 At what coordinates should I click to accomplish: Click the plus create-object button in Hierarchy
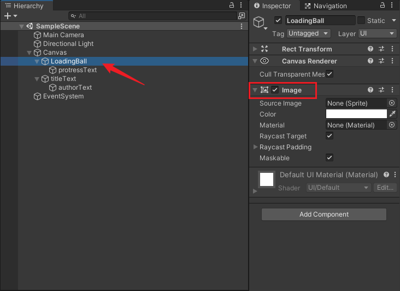(8, 16)
